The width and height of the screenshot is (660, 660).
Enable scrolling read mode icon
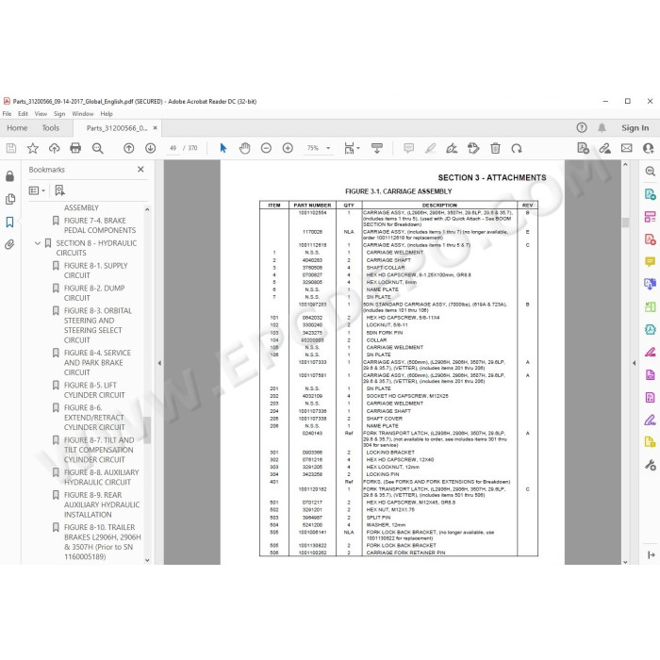coord(377,148)
